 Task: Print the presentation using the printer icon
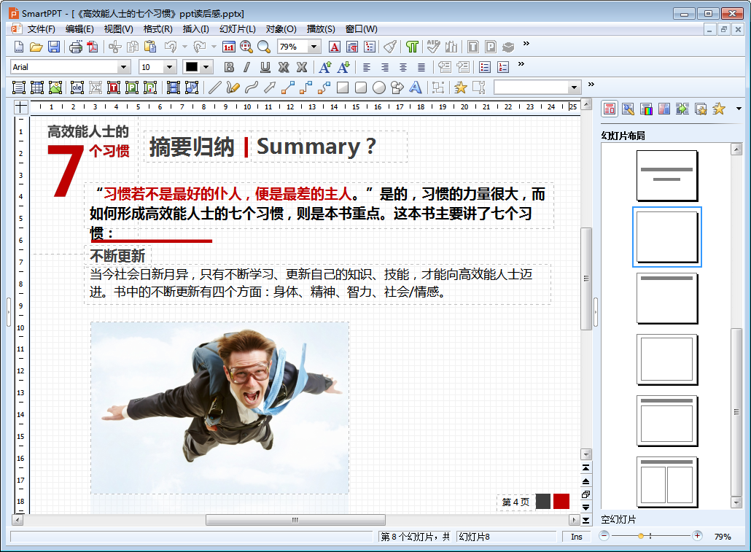76,47
